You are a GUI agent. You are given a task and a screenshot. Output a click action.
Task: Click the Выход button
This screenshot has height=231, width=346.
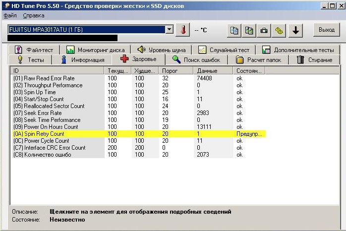click(326, 30)
